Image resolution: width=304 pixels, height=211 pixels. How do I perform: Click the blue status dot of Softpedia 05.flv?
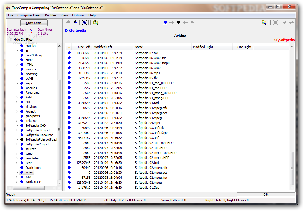69,78
